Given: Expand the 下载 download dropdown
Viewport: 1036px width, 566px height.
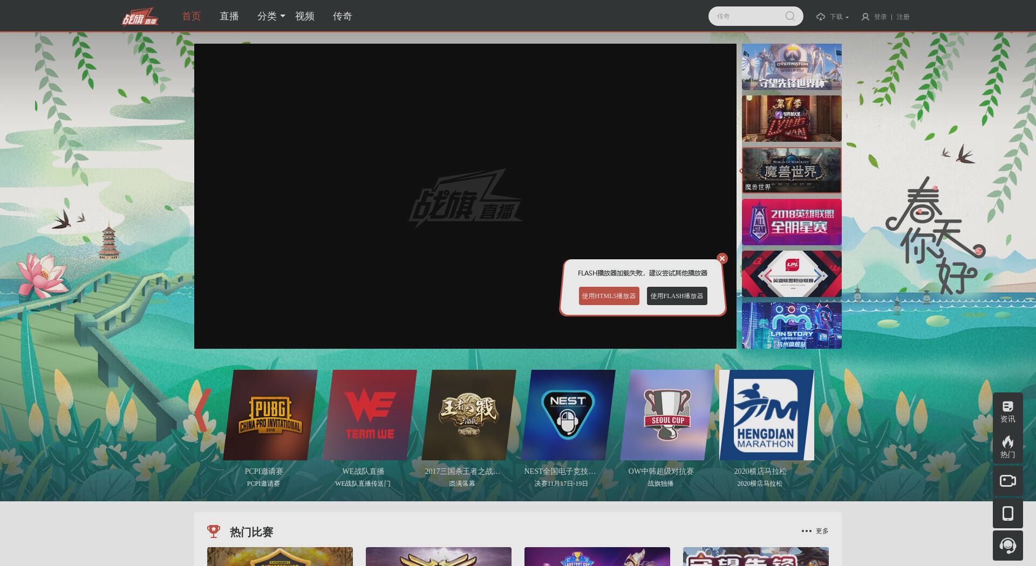Looking at the screenshot, I should tap(839, 17).
